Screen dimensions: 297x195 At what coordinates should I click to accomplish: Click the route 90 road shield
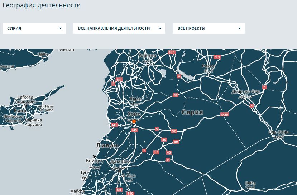(x=176, y=142)
